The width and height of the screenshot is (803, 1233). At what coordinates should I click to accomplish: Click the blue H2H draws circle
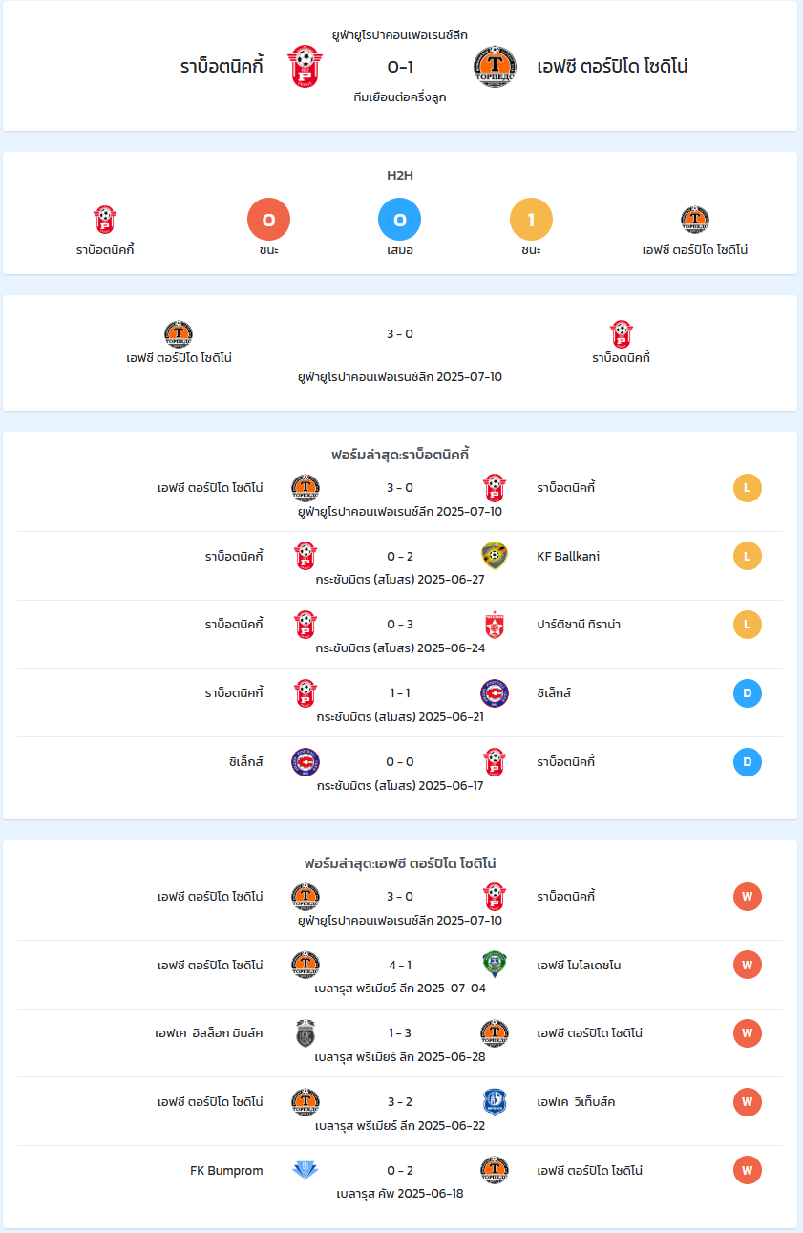400,221
